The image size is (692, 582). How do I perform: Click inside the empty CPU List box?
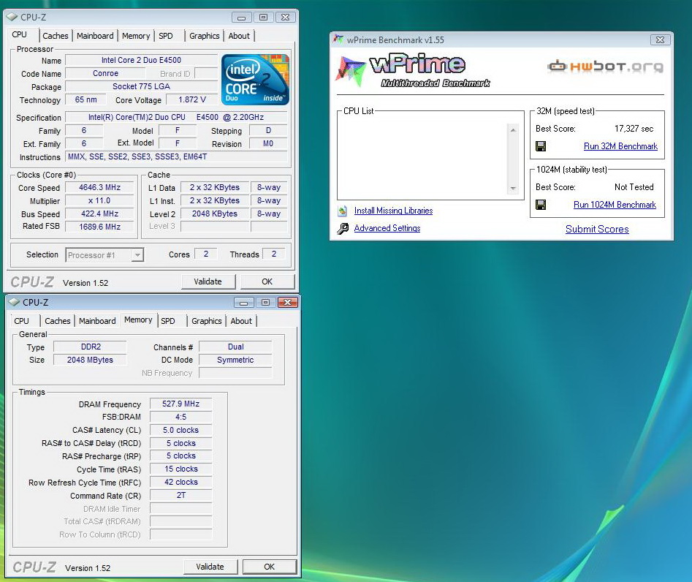pyautogui.click(x=422, y=159)
